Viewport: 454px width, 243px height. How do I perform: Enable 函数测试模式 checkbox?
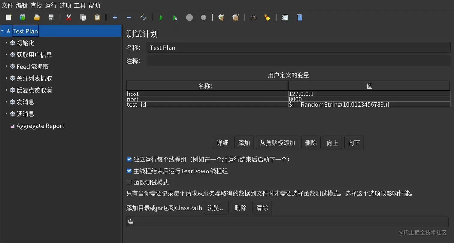coord(129,182)
